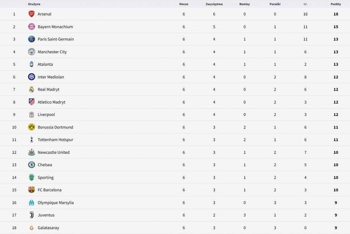Open the Newcastle United team link

[53, 152]
